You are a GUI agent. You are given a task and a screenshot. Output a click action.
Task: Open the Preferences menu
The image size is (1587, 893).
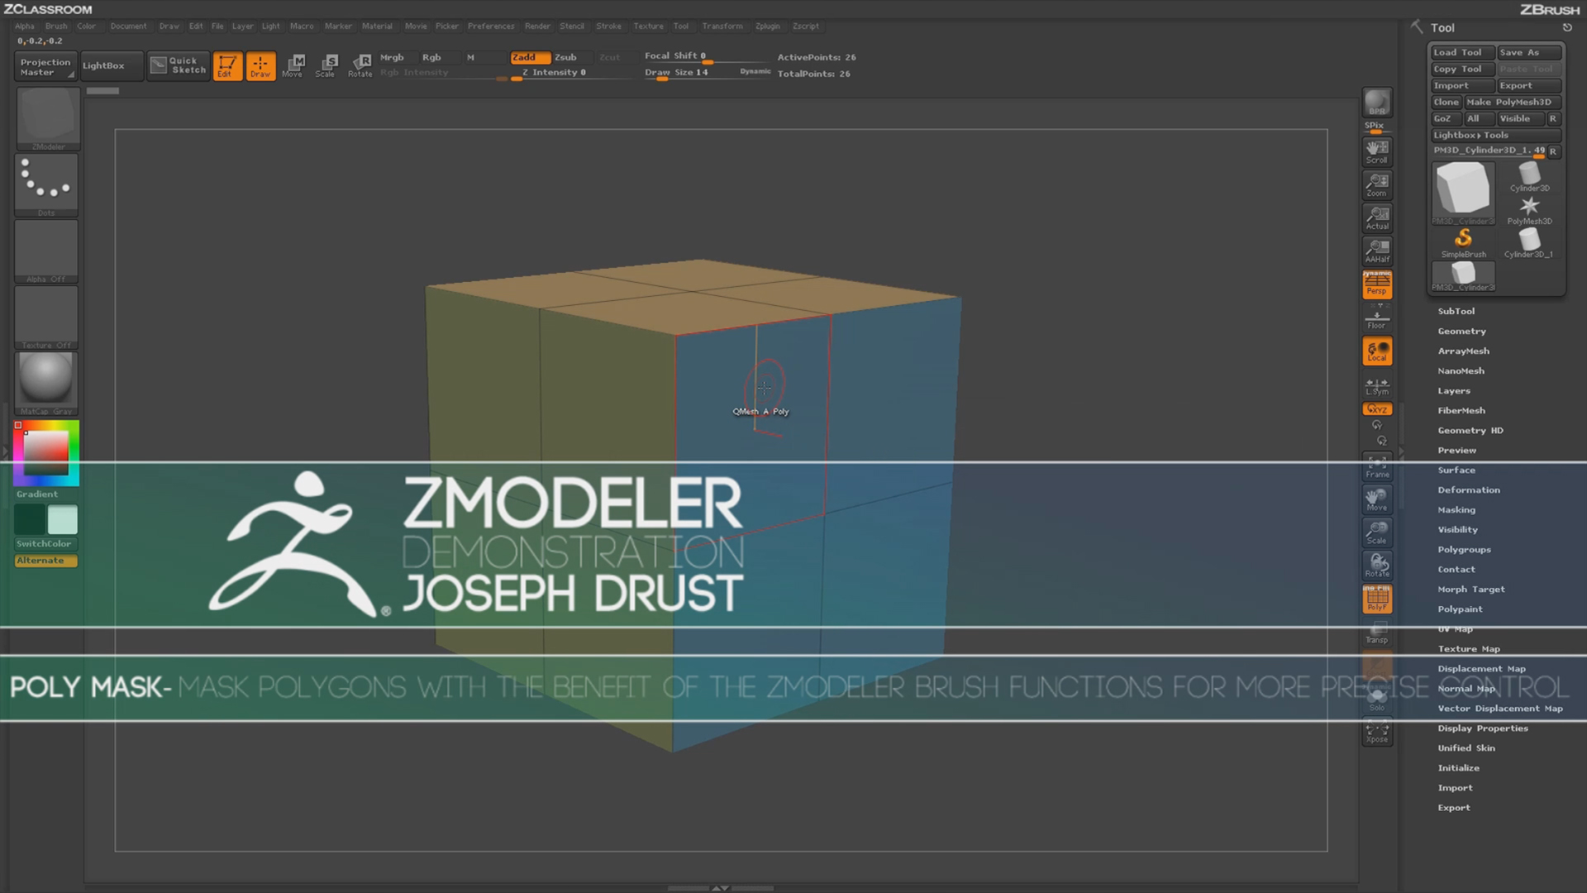(491, 26)
